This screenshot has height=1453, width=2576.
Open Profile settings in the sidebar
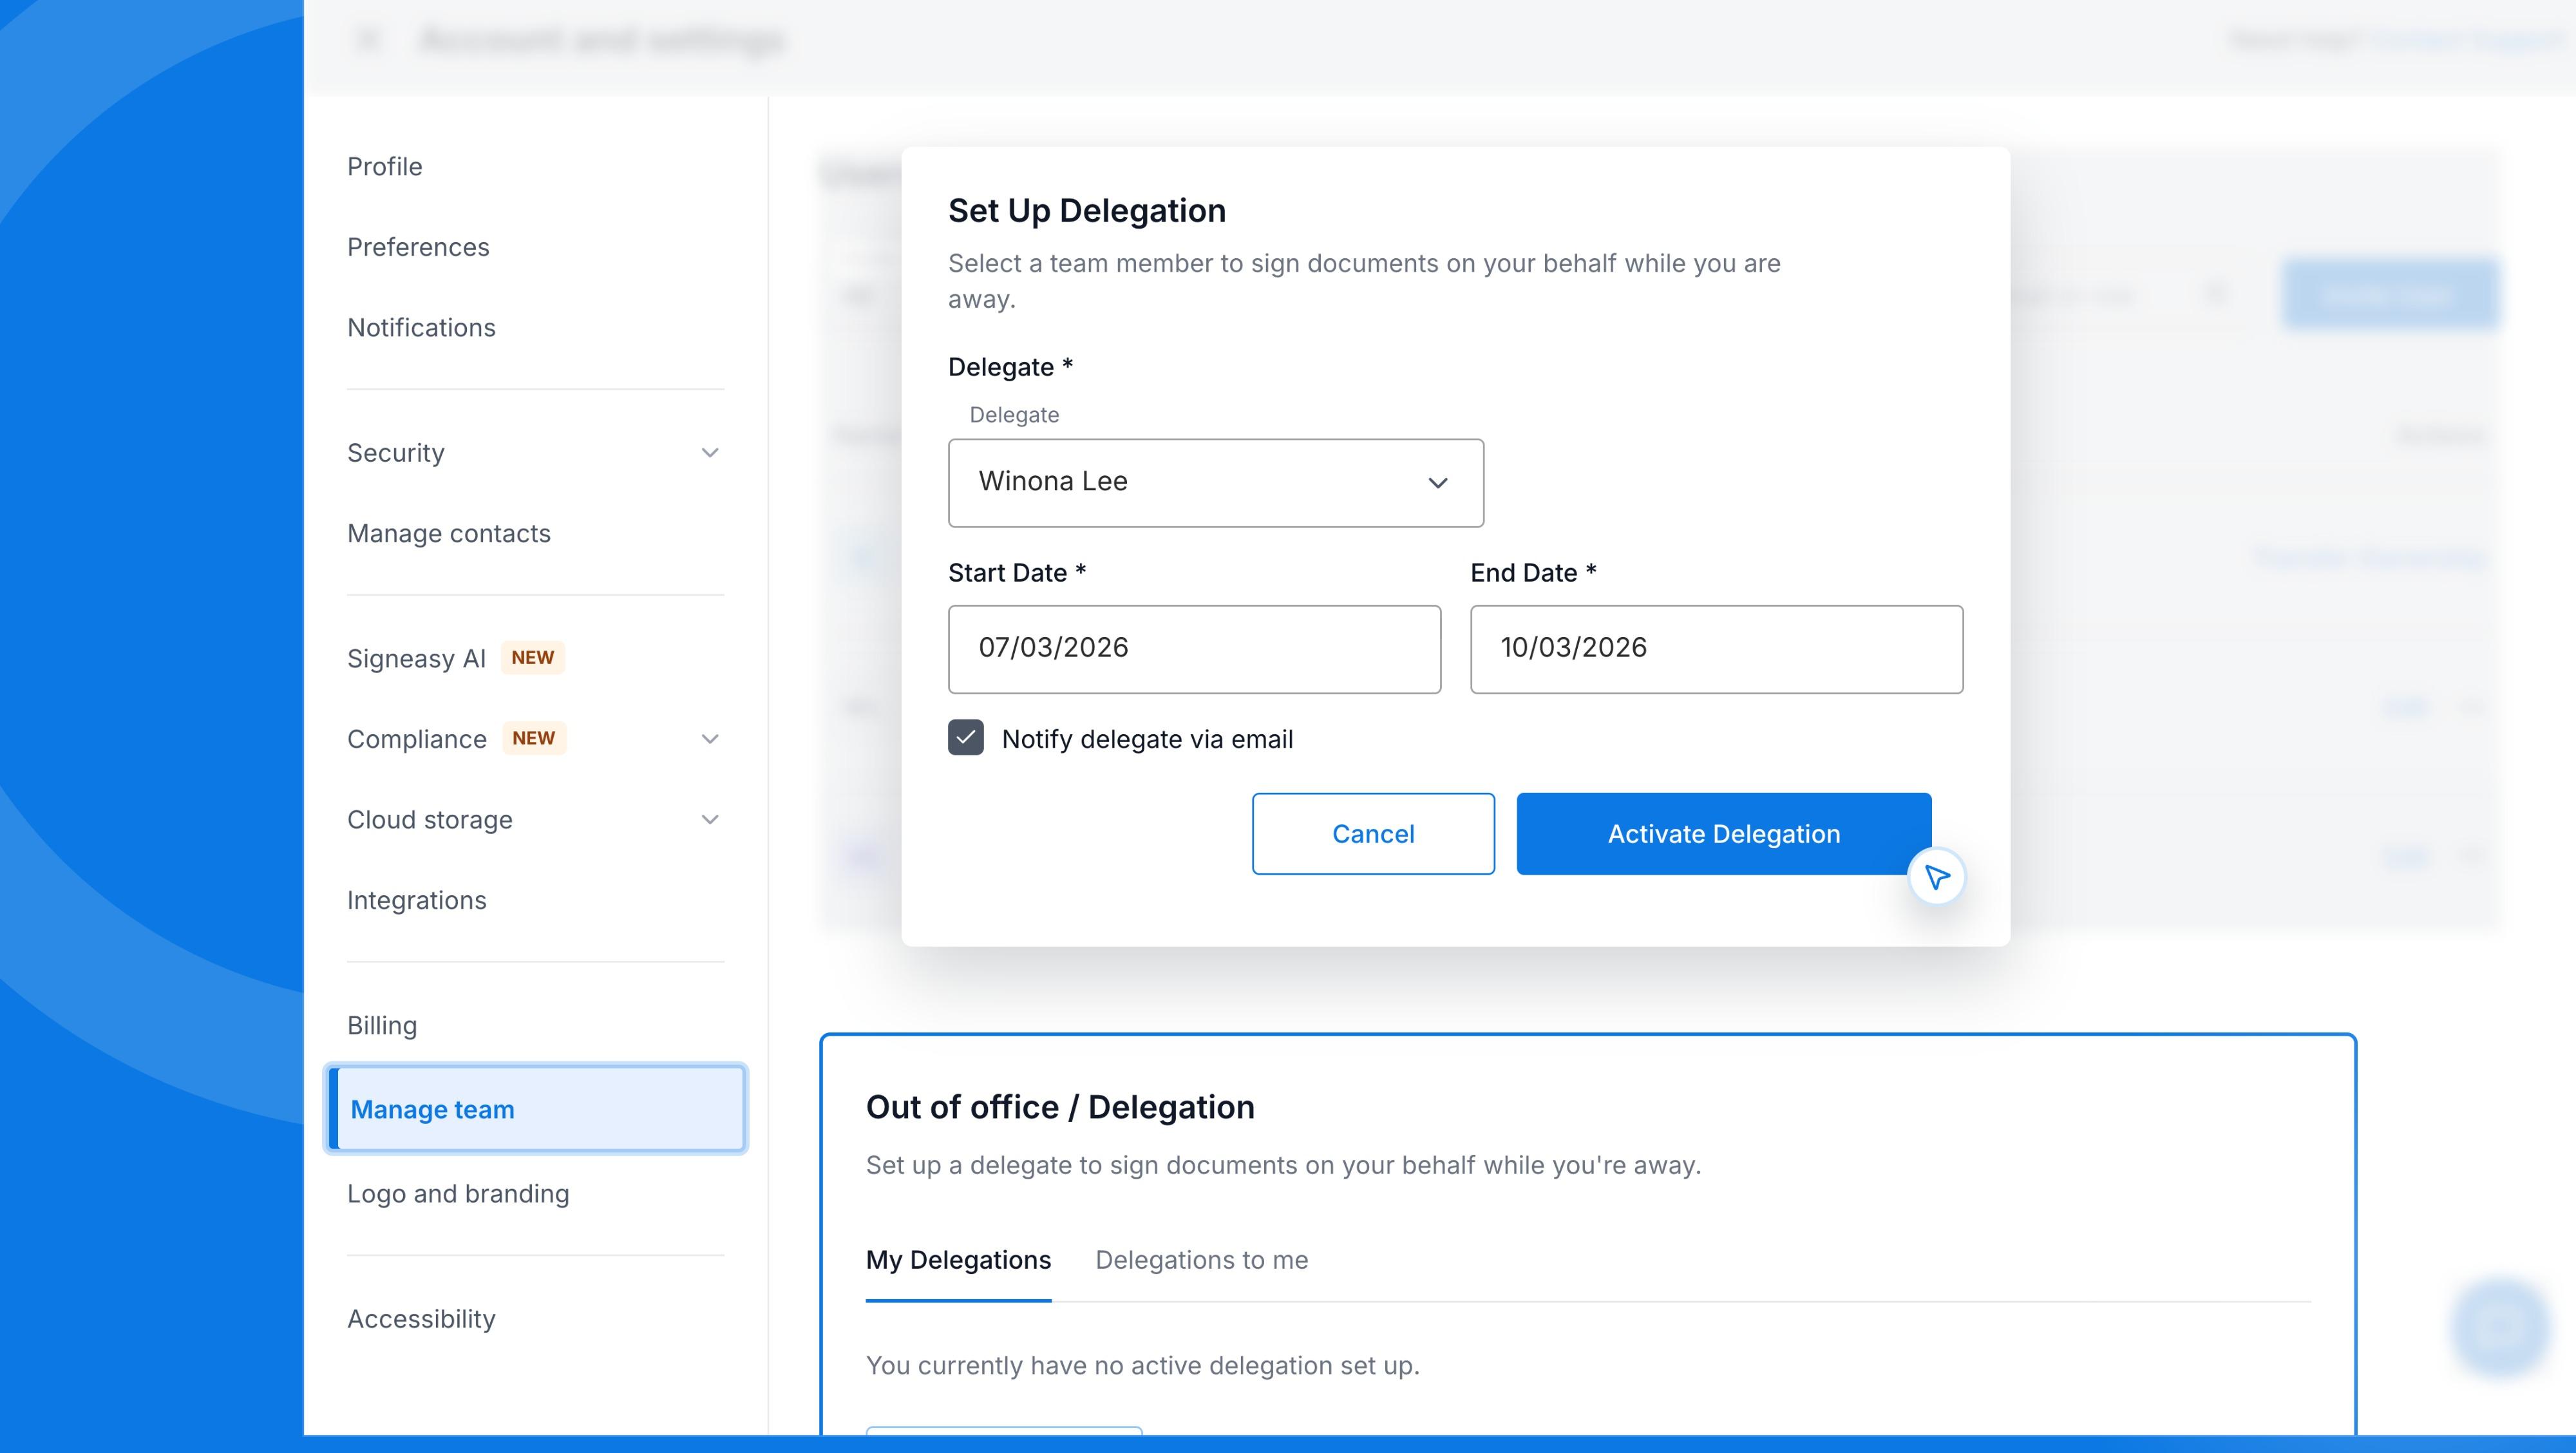(x=385, y=167)
